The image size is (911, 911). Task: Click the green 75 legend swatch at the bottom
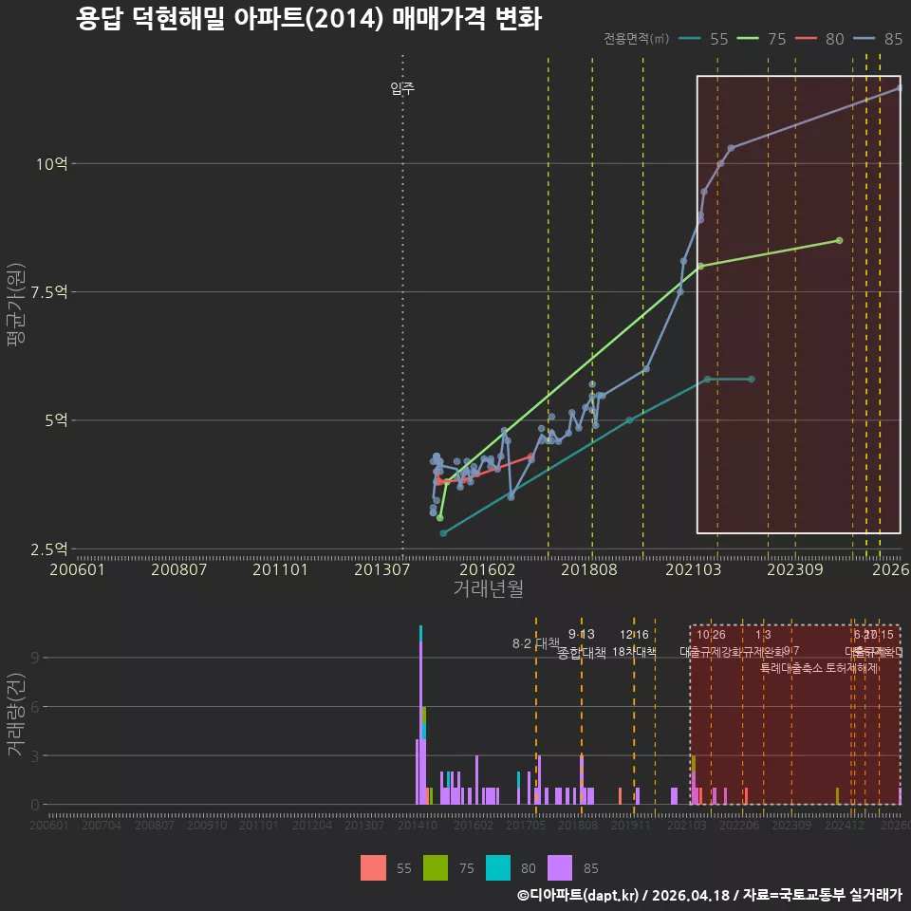point(436,867)
